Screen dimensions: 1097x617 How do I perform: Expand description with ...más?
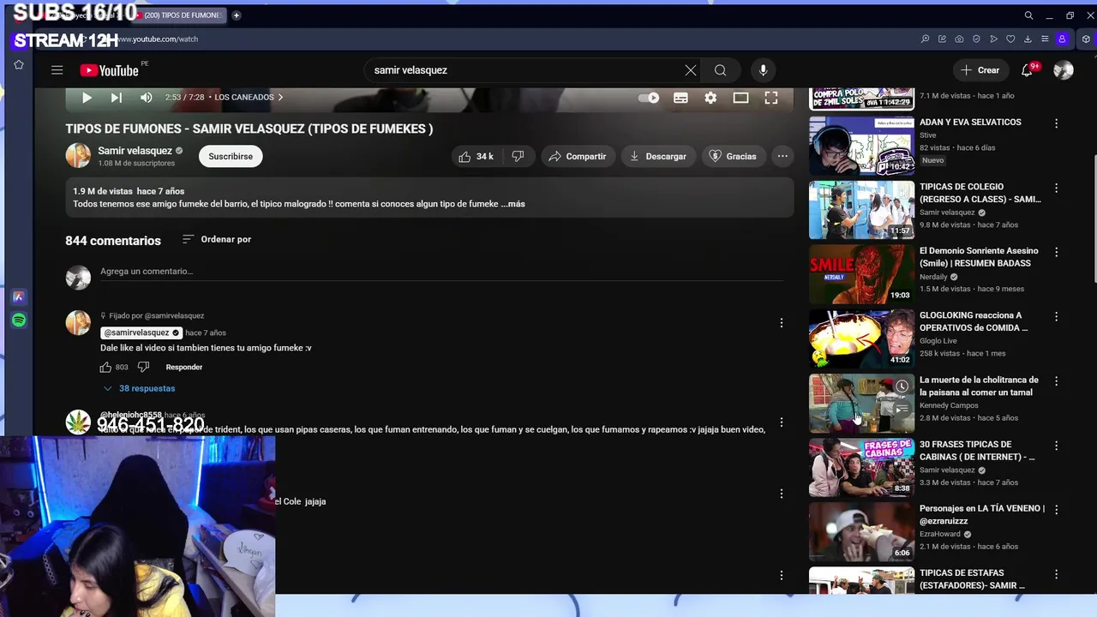tap(514, 204)
